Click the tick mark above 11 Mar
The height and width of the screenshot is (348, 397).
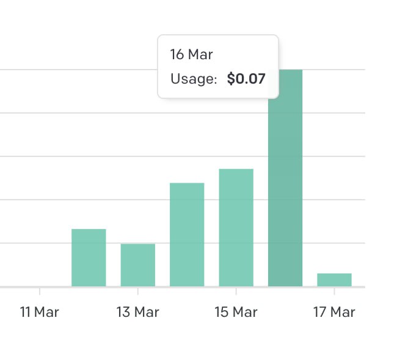tap(40, 291)
